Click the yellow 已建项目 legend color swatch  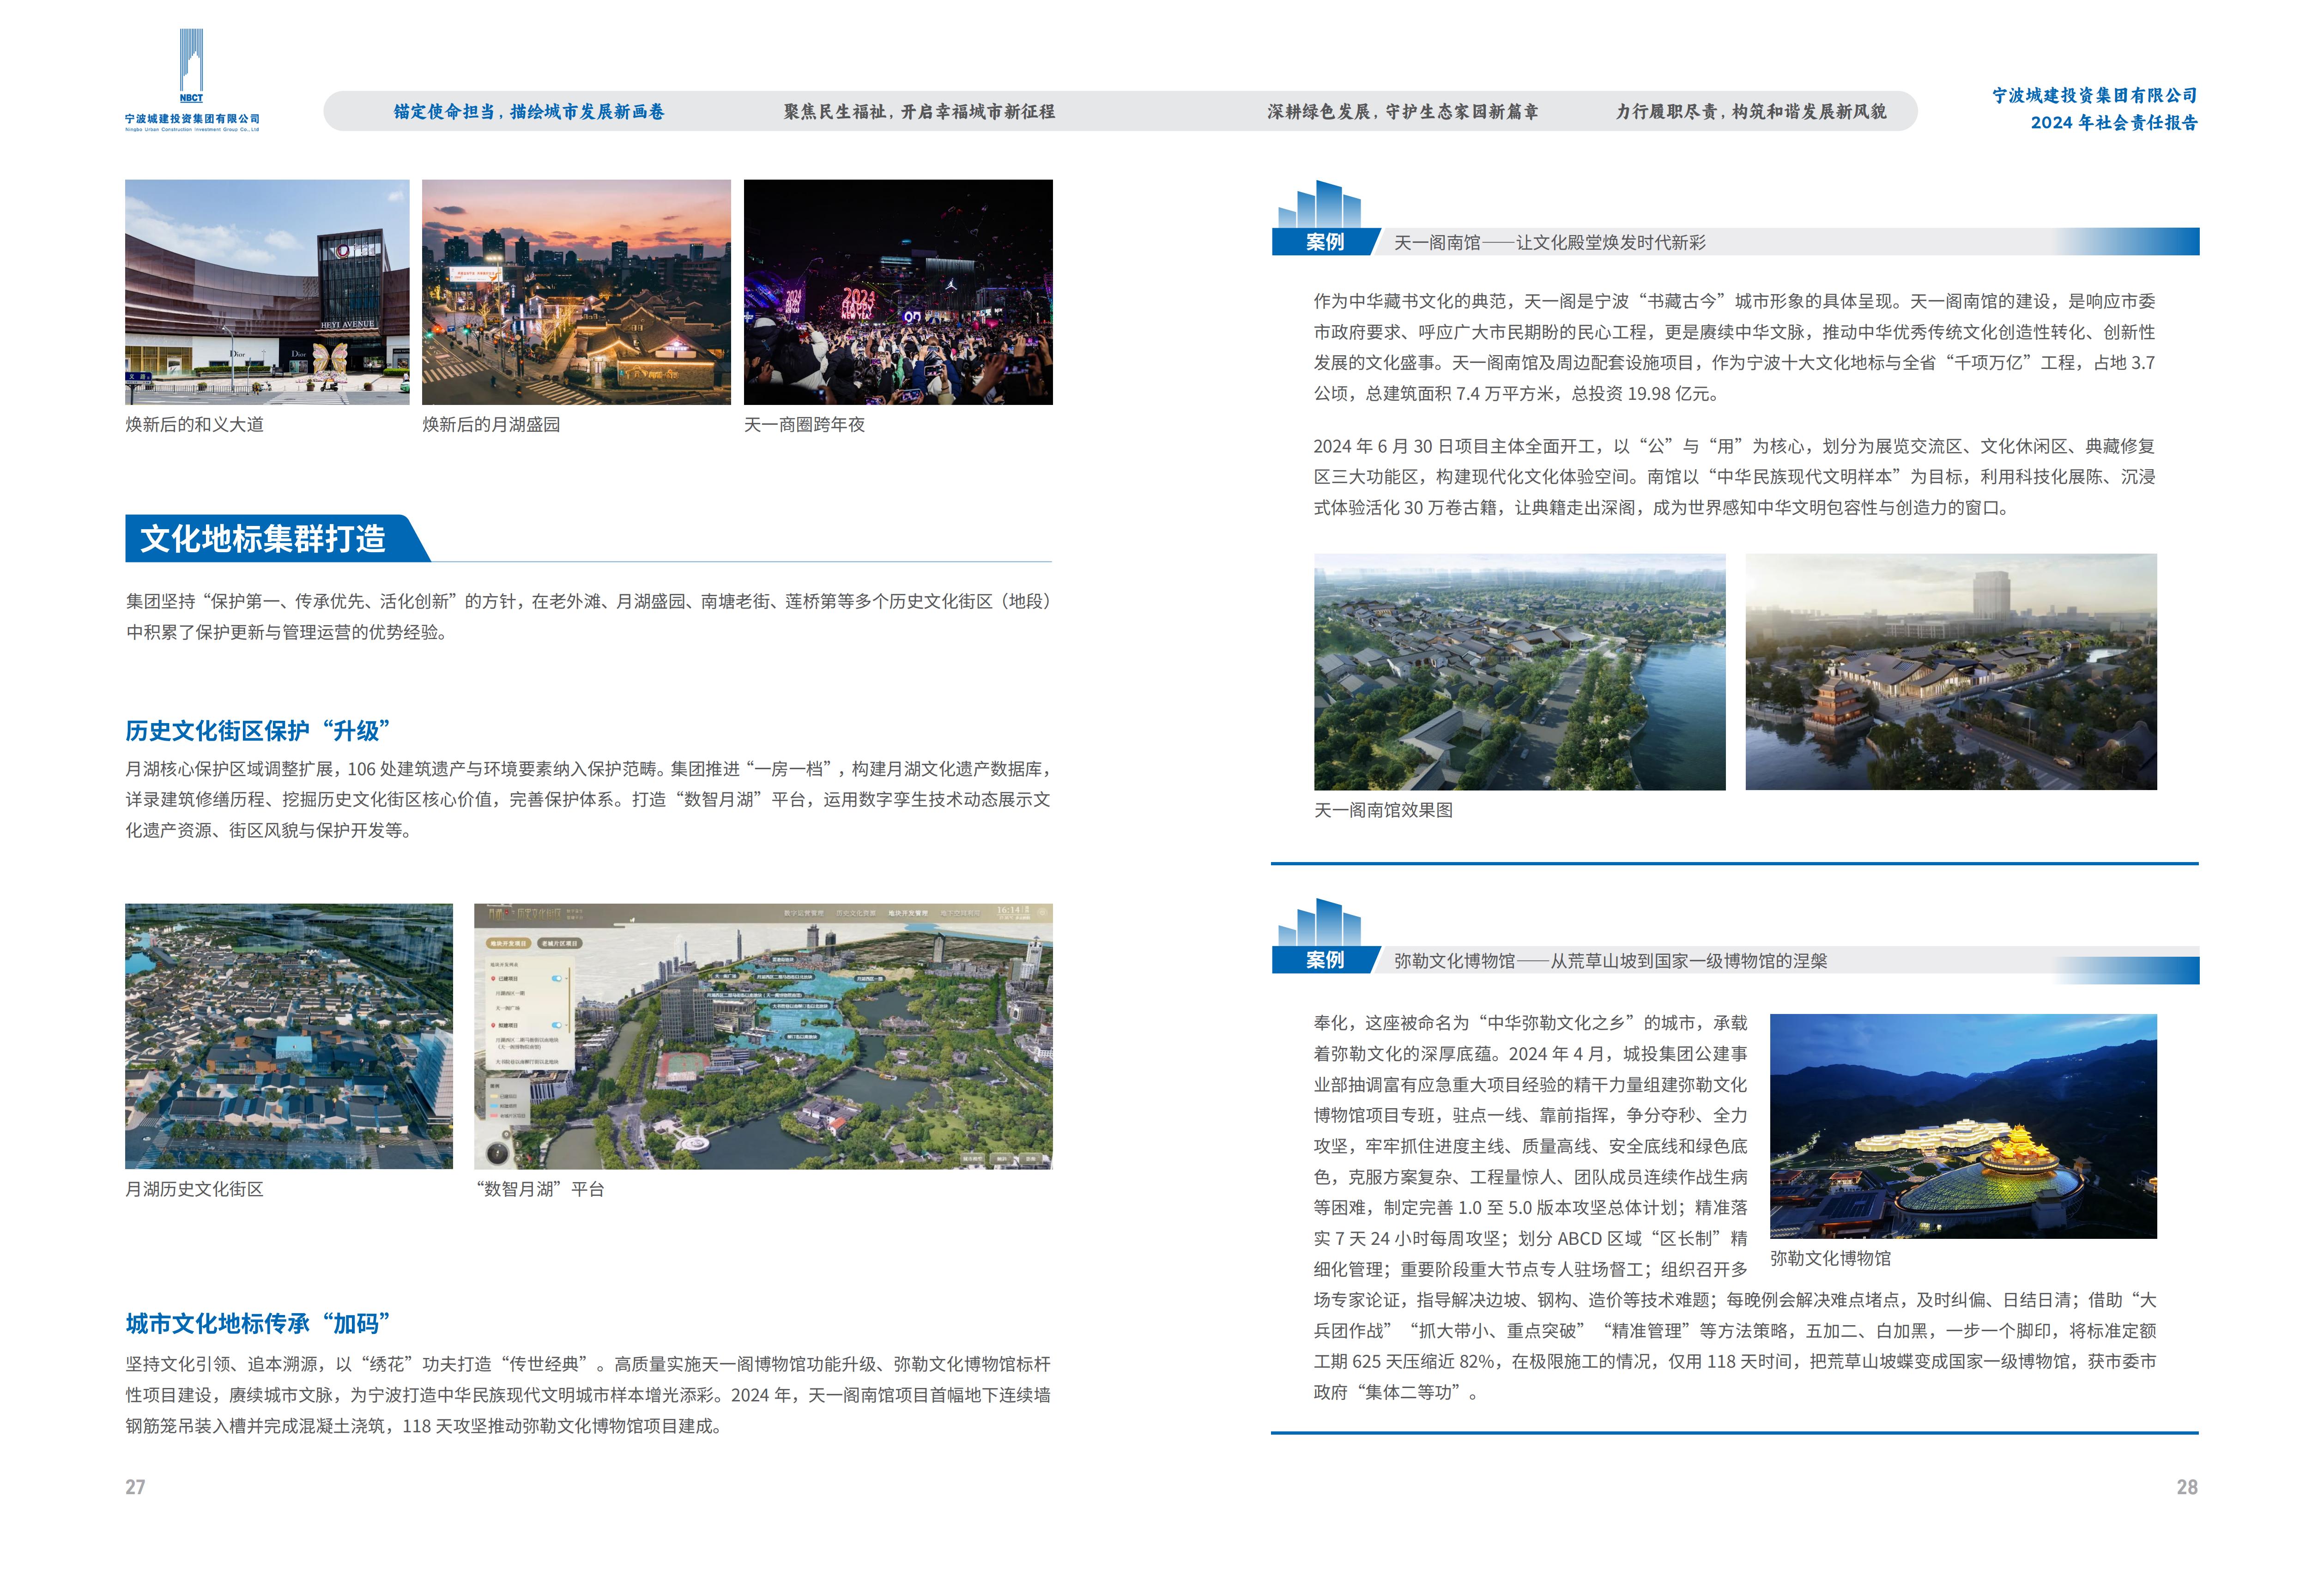click(494, 1096)
